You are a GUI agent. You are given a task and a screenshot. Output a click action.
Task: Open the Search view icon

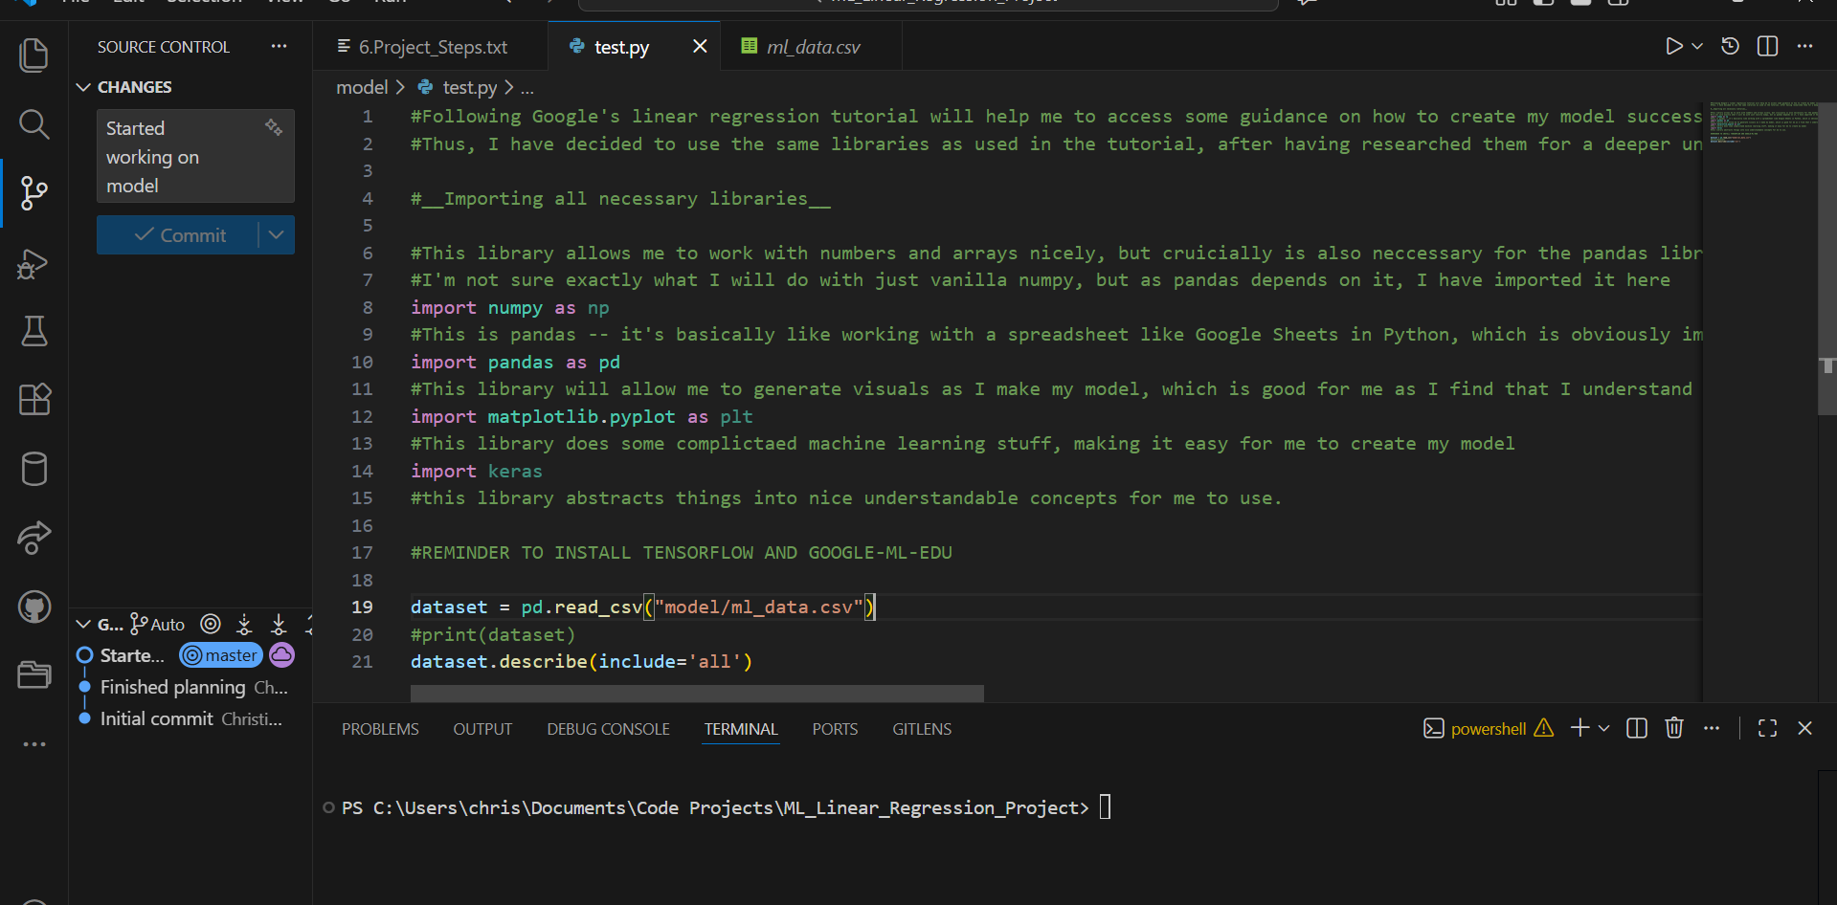pyautogui.click(x=34, y=124)
